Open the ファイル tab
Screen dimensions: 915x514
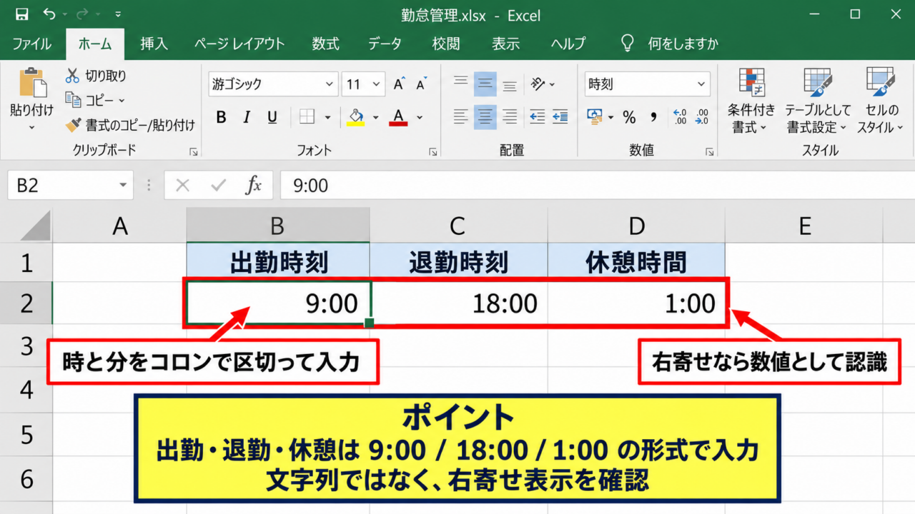pyautogui.click(x=31, y=44)
